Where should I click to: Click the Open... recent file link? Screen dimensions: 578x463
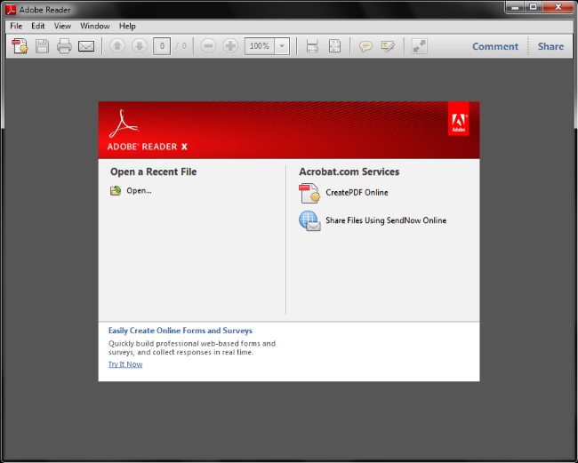139,190
